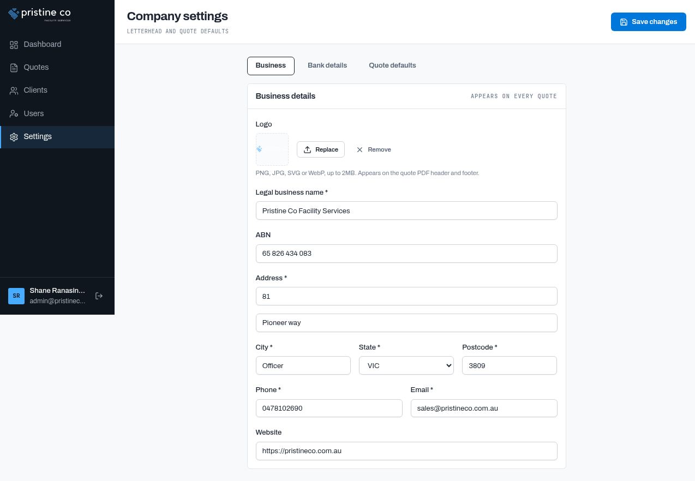695x481 pixels.
Task: Focus the City field showing Officer
Action: tap(303, 365)
